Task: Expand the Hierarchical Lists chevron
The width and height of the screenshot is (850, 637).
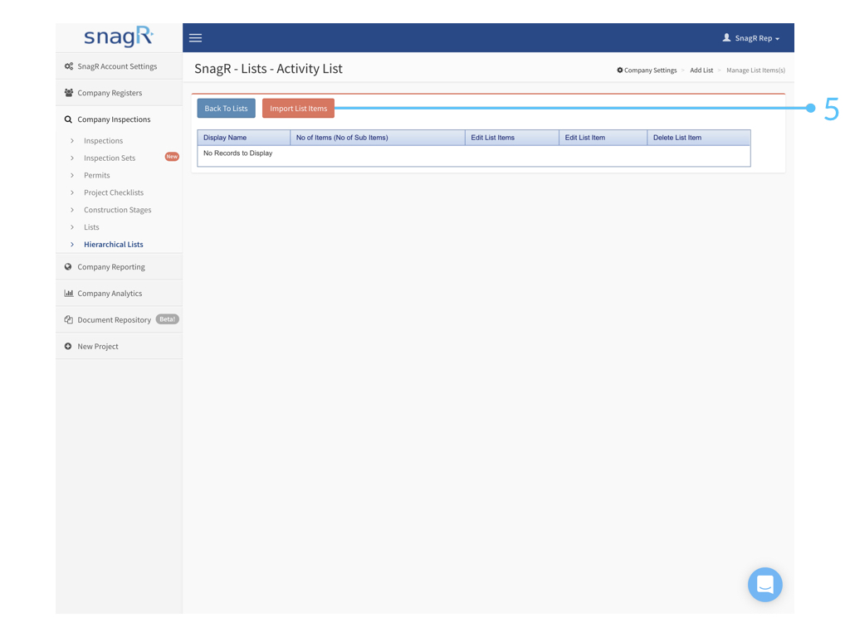Action: tap(72, 245)
